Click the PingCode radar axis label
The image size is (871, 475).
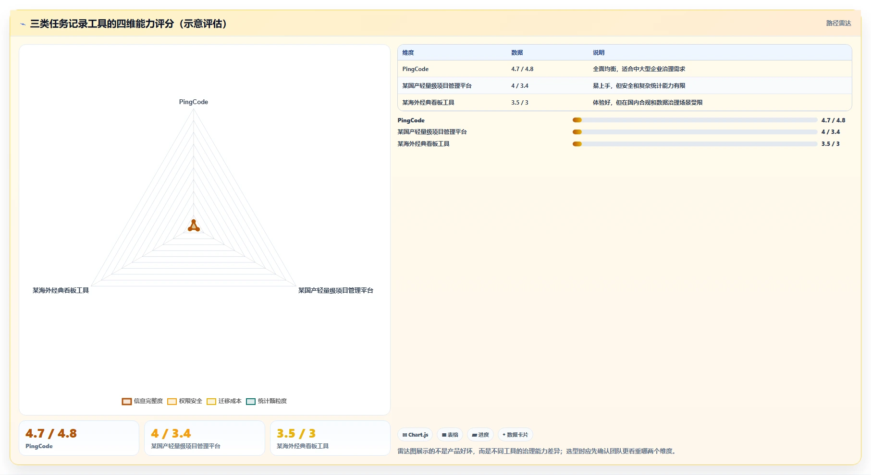[194, 102]
